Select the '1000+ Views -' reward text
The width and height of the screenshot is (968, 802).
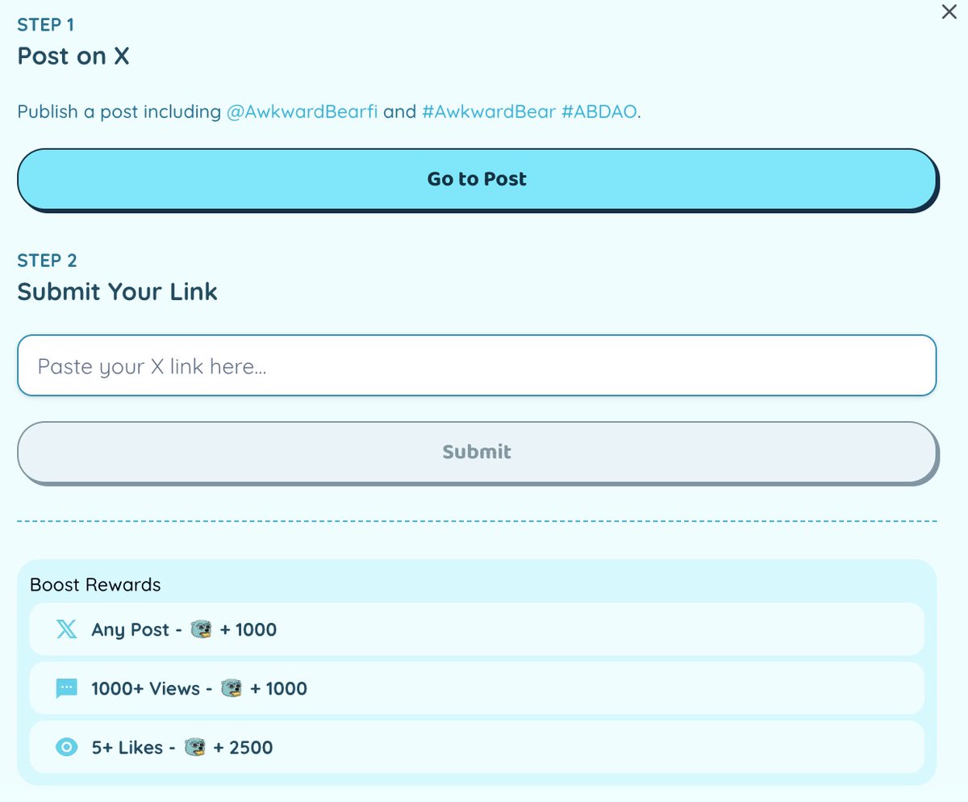tap(152, 689)
